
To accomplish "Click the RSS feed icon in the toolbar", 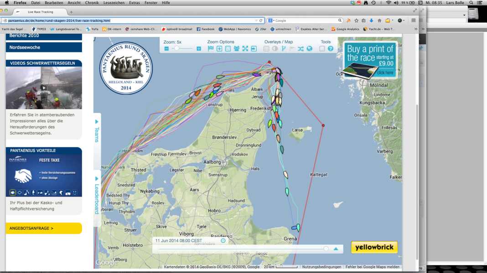I will coord(348,20).
